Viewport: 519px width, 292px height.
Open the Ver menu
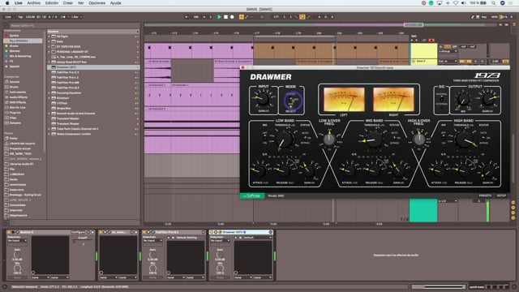coord(80,3)
